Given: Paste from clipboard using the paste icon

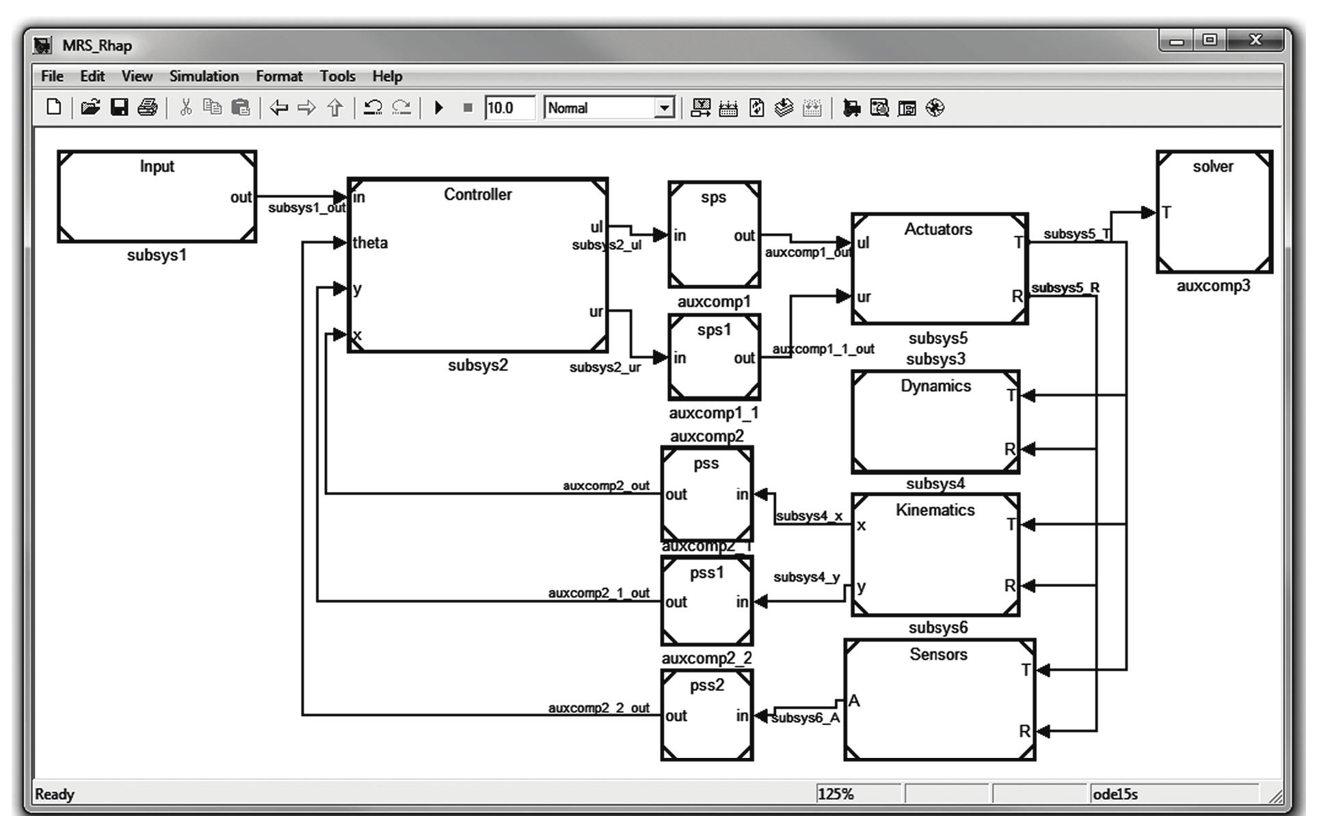Looking at the screenshot, I should (241, 107).
